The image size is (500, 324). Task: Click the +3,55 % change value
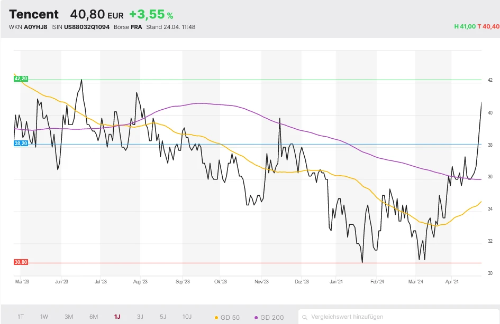tap(151, 15)
